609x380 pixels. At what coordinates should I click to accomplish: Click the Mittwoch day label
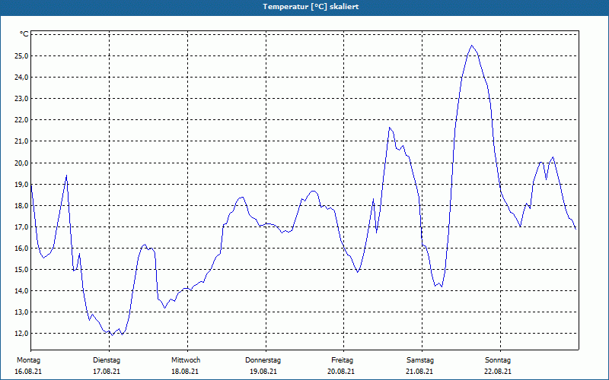(x=186, y=360)
